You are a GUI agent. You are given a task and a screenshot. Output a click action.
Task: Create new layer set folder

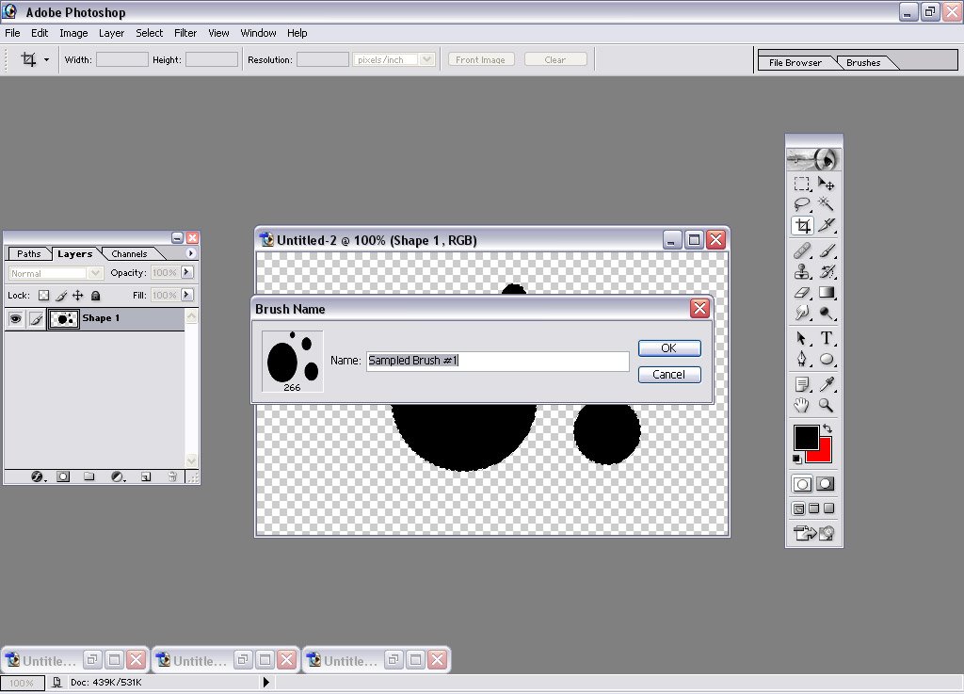89,476
